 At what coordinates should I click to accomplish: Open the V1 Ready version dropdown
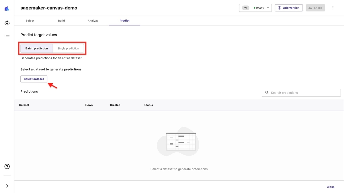click(x=255, y=8)
